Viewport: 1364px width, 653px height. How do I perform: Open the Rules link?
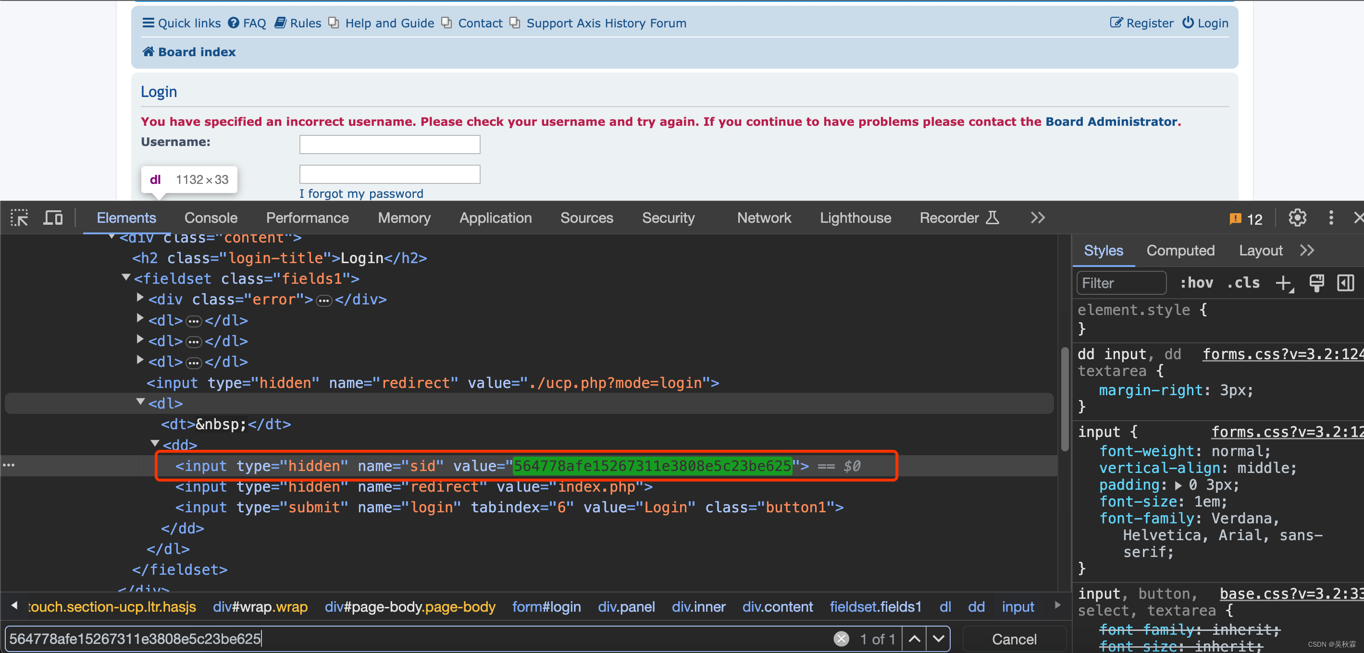pos(306,23)
